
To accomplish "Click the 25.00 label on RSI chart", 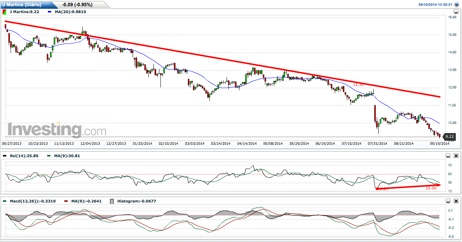I will [431, 188].
